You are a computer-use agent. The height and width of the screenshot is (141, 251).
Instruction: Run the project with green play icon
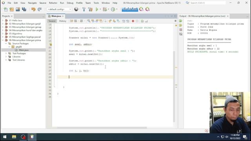coord(97,9)
